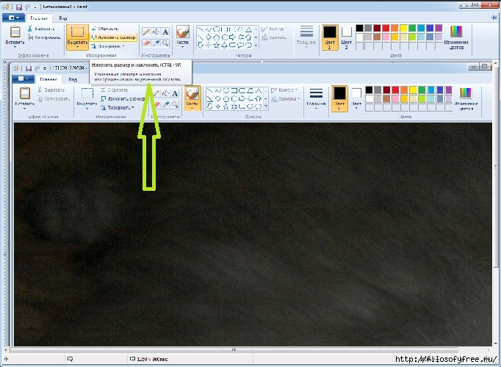Click the highlighted Изменить размер button
Image resolution: width=501 pixels, height=367 pixels.
113,37
